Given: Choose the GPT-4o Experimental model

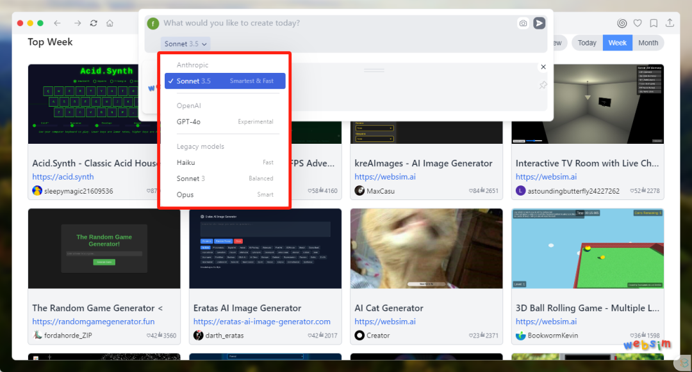Looking at the screenshot, I should pyautogui.click(x=225, y=121).
